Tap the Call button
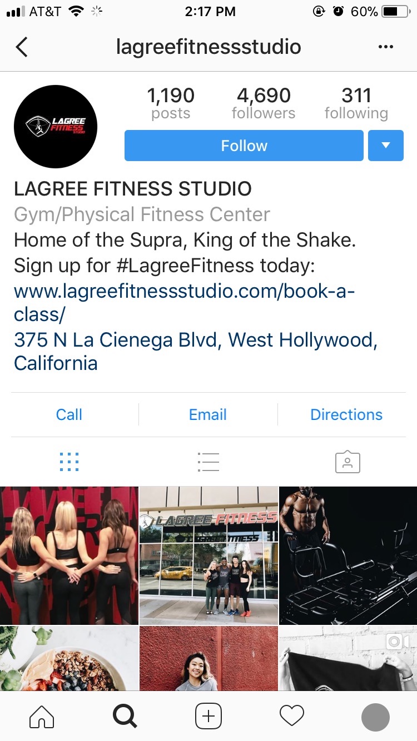 69,414
